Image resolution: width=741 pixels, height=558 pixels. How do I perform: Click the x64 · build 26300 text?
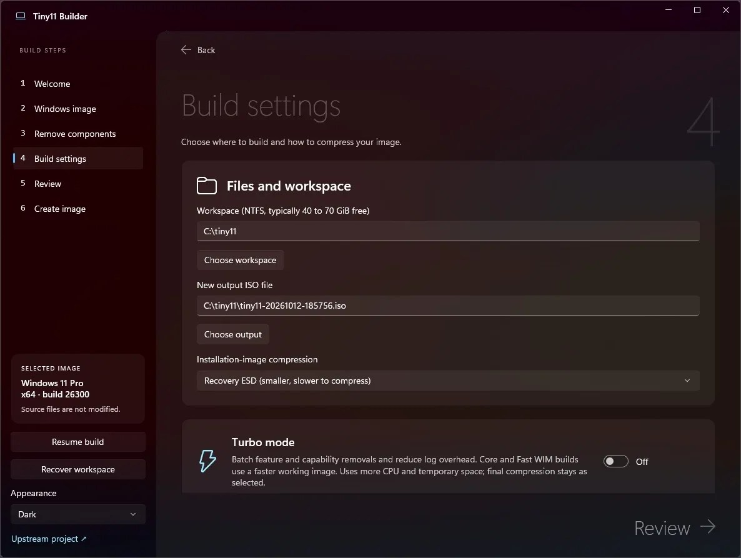pyautogui.click(x=55, y=394)
